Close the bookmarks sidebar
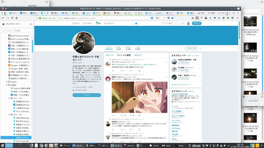Image resolution: width=264 pixels, height=148 pixels. point(31,24)
